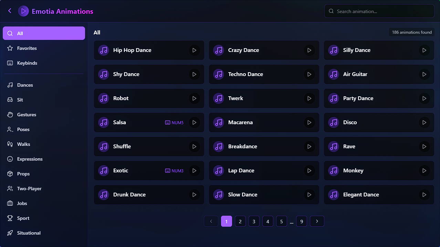Select the Props category
Image resolution: width=440 pixels, height=247 pixels.
(x=44, y=174)
